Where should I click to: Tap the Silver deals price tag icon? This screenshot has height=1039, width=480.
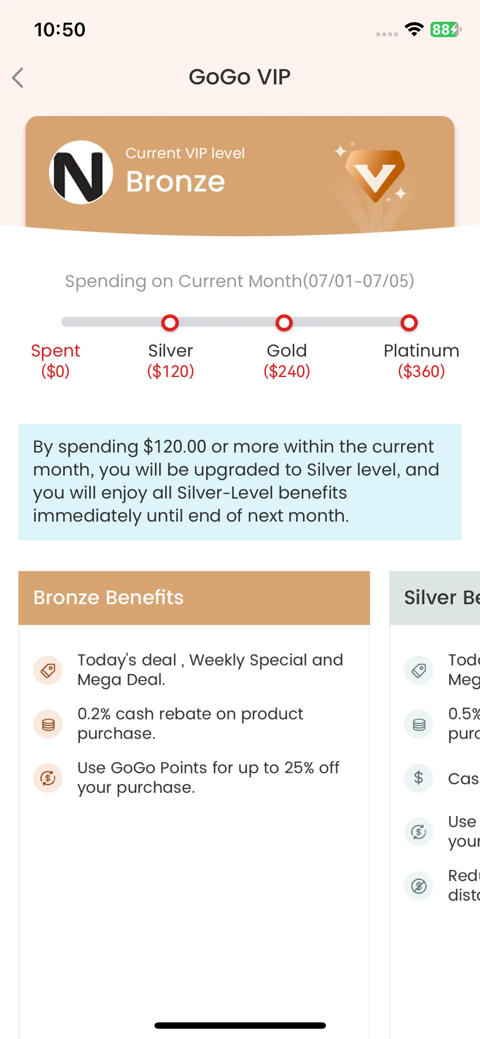point(419,670)
